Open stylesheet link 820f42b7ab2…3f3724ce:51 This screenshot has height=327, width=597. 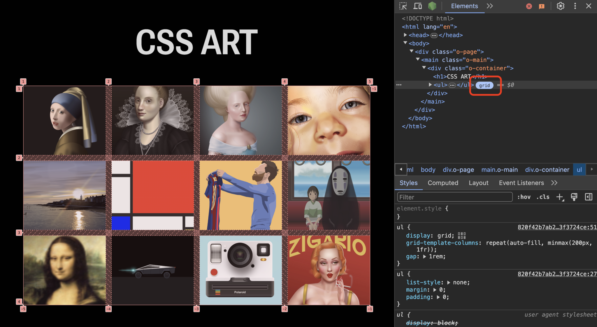(557, 227)
